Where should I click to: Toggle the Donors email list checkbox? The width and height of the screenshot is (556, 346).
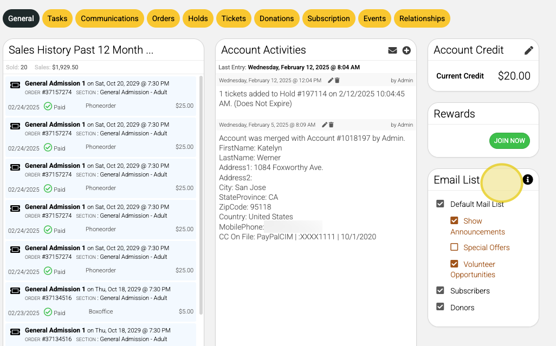[440, 306]
